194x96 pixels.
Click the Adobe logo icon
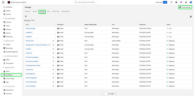coord(9,2)
